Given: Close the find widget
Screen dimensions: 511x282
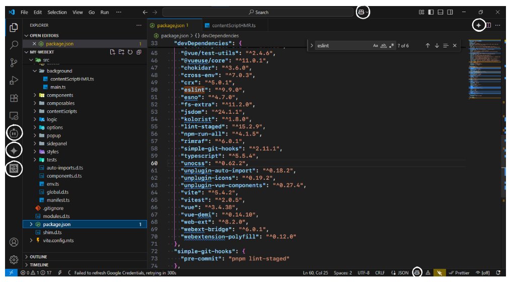Looking at the screenshot, I should point(455,46).
